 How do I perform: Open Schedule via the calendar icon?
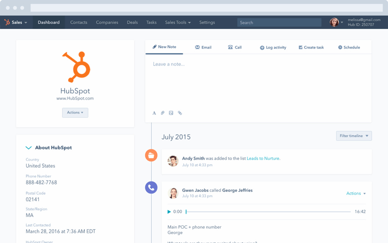[x=340, y=47]
